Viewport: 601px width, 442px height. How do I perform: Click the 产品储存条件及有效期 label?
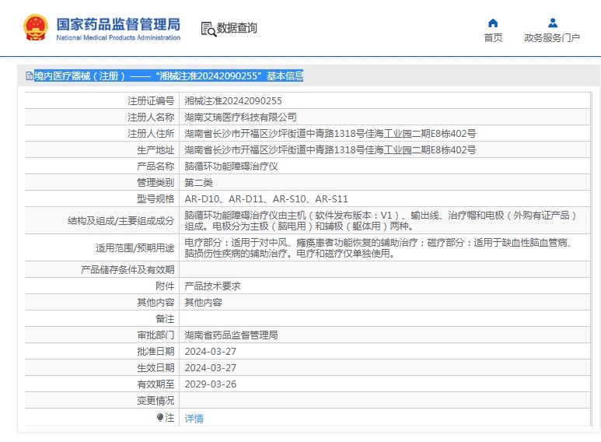128,270
